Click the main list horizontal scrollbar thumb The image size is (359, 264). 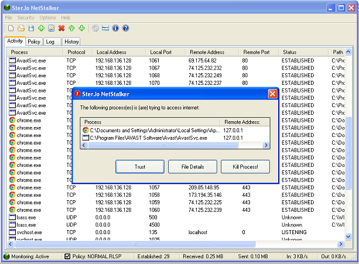[135, 244]
